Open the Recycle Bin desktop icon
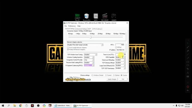Viewport: 192px width, 108px height. point(87,17)
